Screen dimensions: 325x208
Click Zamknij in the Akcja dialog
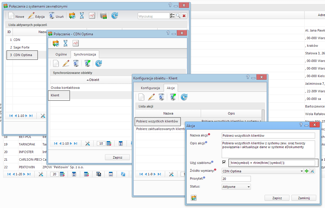pos(304,198)
